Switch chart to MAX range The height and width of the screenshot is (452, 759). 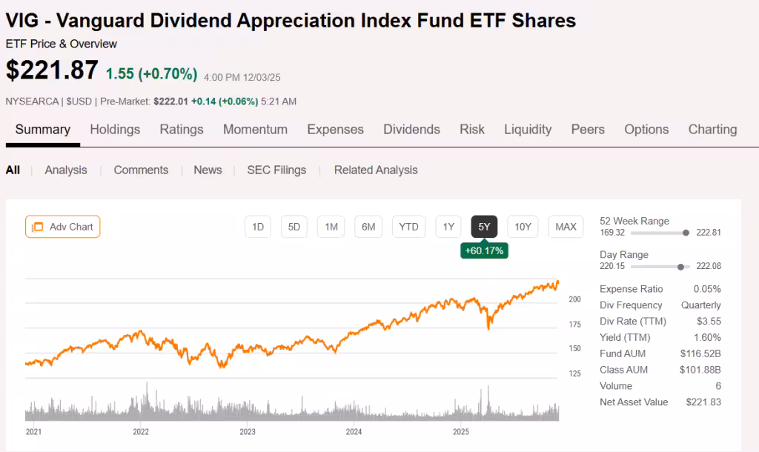pos(566,227)
